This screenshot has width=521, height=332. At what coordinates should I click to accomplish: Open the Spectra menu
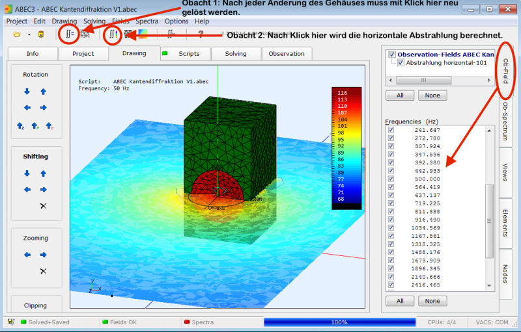[147, 21]
